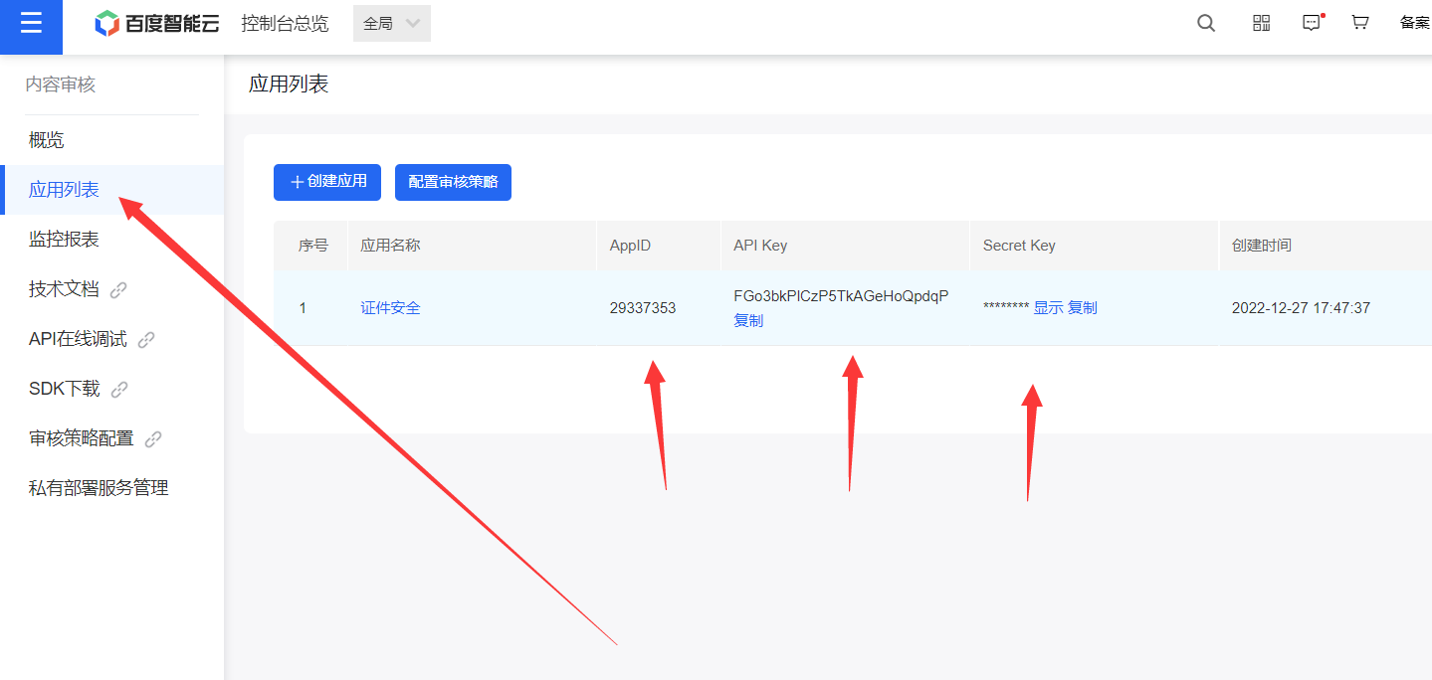Click 复制 next to the Secret Key
Viewport: 1432px width, 680px height.
pyautogui.click(x=1083, y=308)
